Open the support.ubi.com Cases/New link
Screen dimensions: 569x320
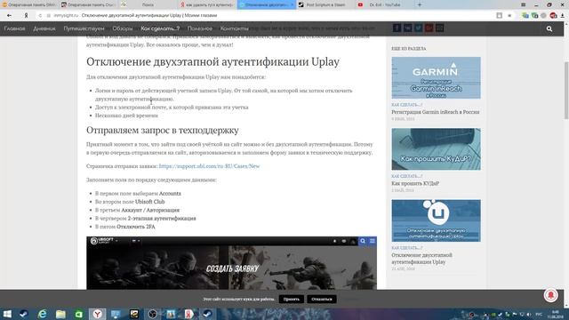pos(210,166)
